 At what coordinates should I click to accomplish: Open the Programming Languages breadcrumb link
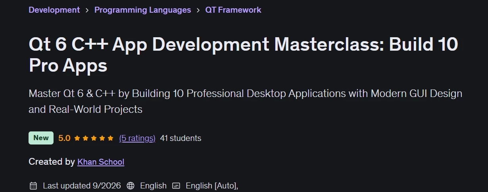[142, 10]
